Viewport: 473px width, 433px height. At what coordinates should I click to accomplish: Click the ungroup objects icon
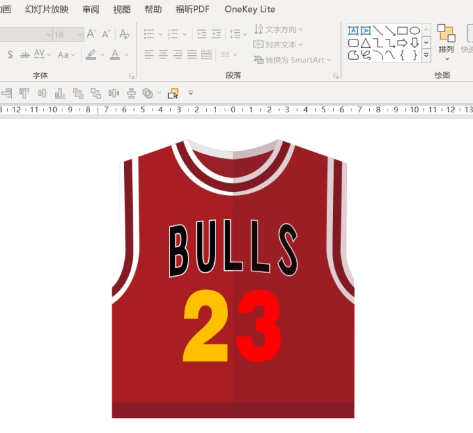pos(96,93)
